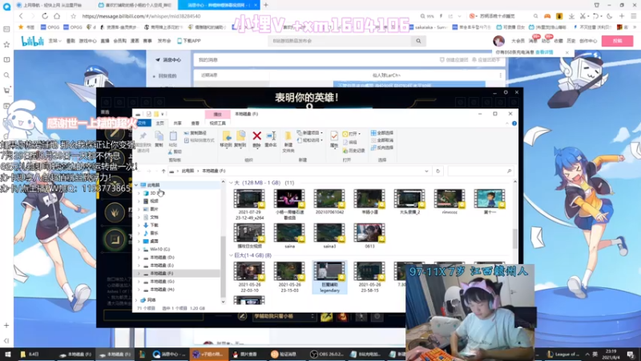Open the Easy Access dropdown in ribbon
Viewport: 641px width, 361px height.
pyautogui.click(x=310, y=140)
